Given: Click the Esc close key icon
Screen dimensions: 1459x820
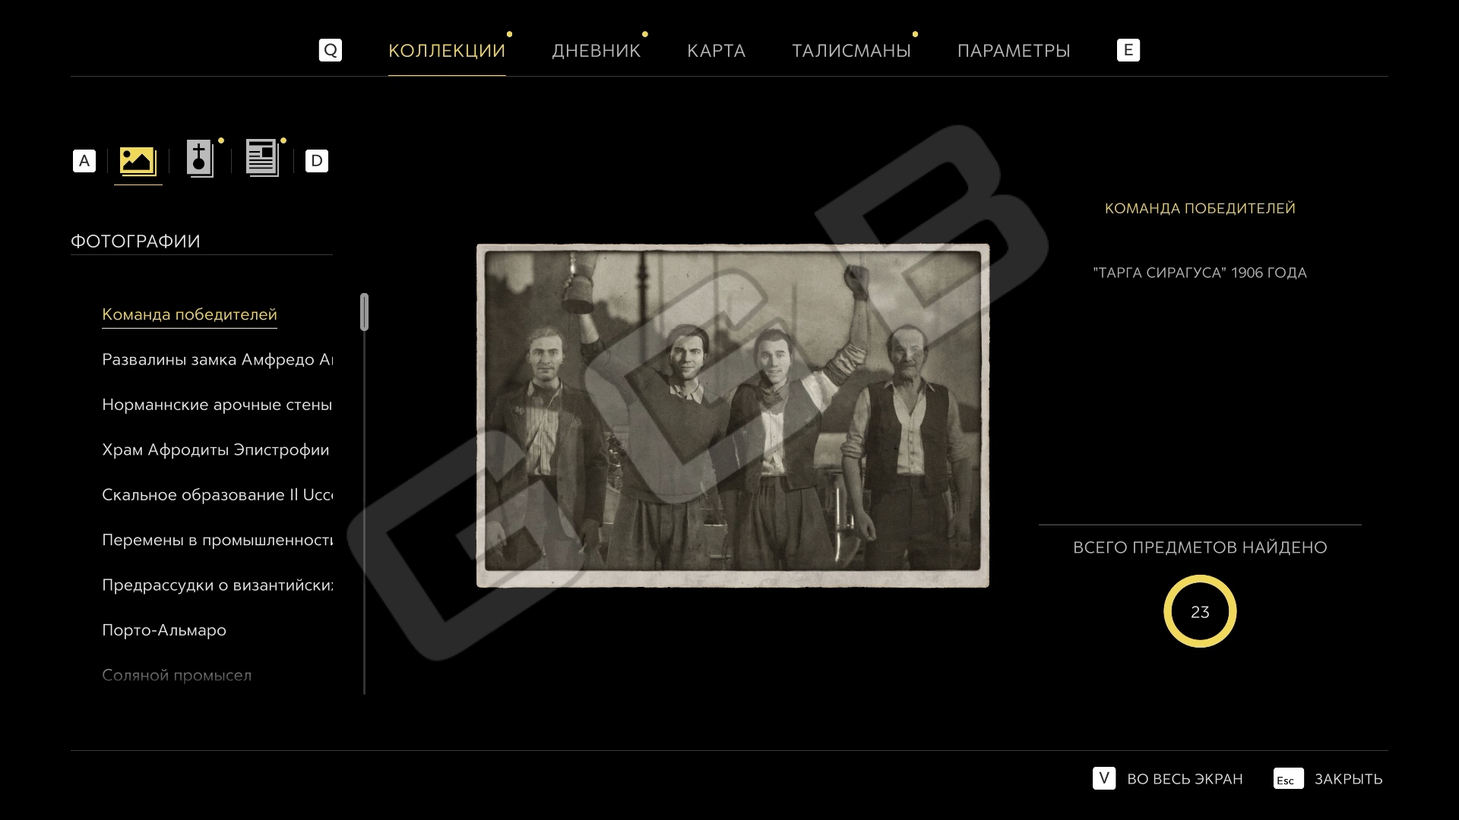Looking at the screenshot, I should (1288, 779).
